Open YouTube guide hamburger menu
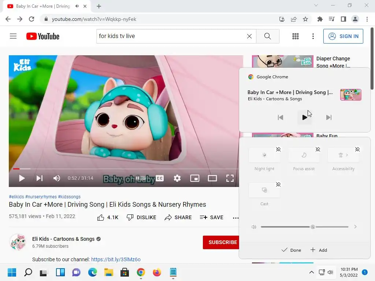375x281 pixels. [13, 36]
